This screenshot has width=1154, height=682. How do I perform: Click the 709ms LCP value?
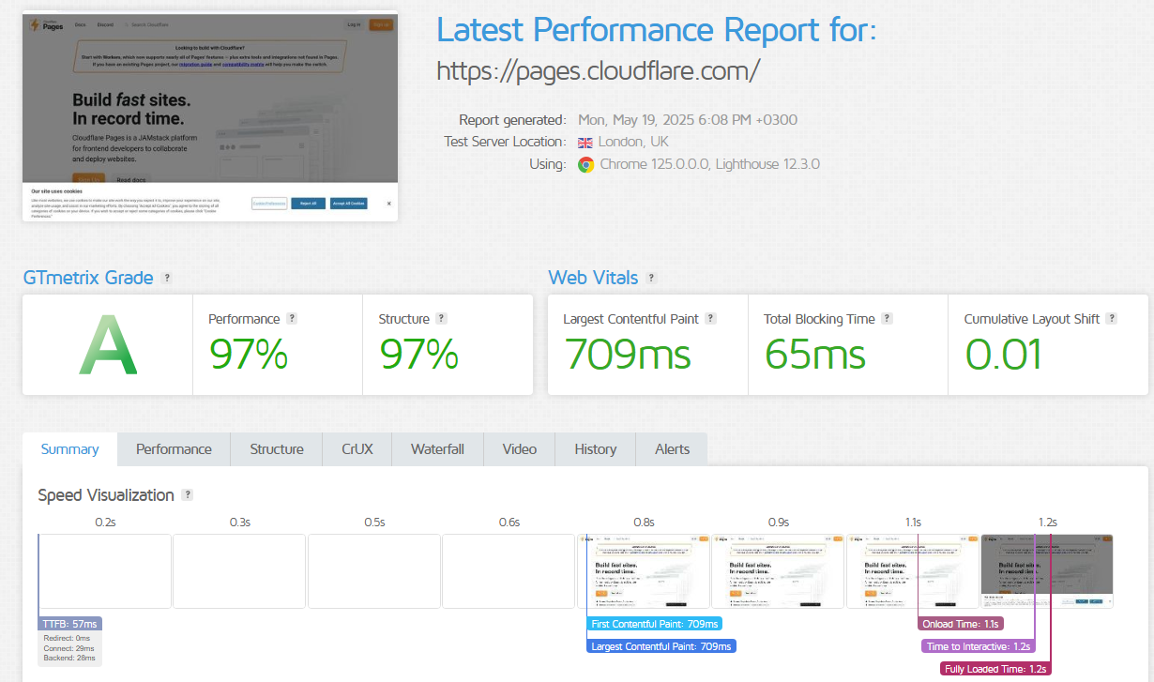pos(628,355)
